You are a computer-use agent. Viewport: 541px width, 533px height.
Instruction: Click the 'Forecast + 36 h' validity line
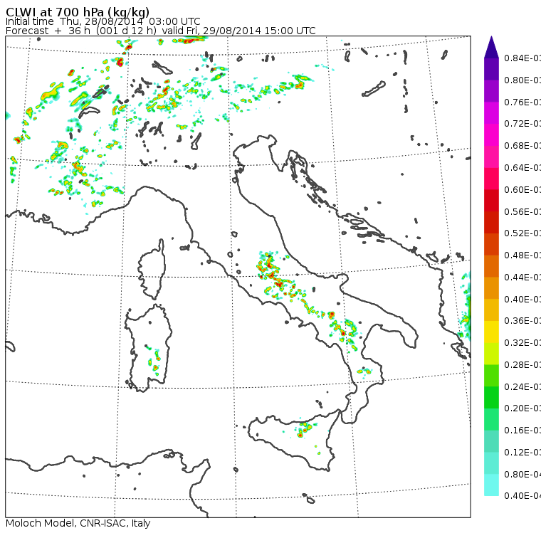(x=160, y=31)
